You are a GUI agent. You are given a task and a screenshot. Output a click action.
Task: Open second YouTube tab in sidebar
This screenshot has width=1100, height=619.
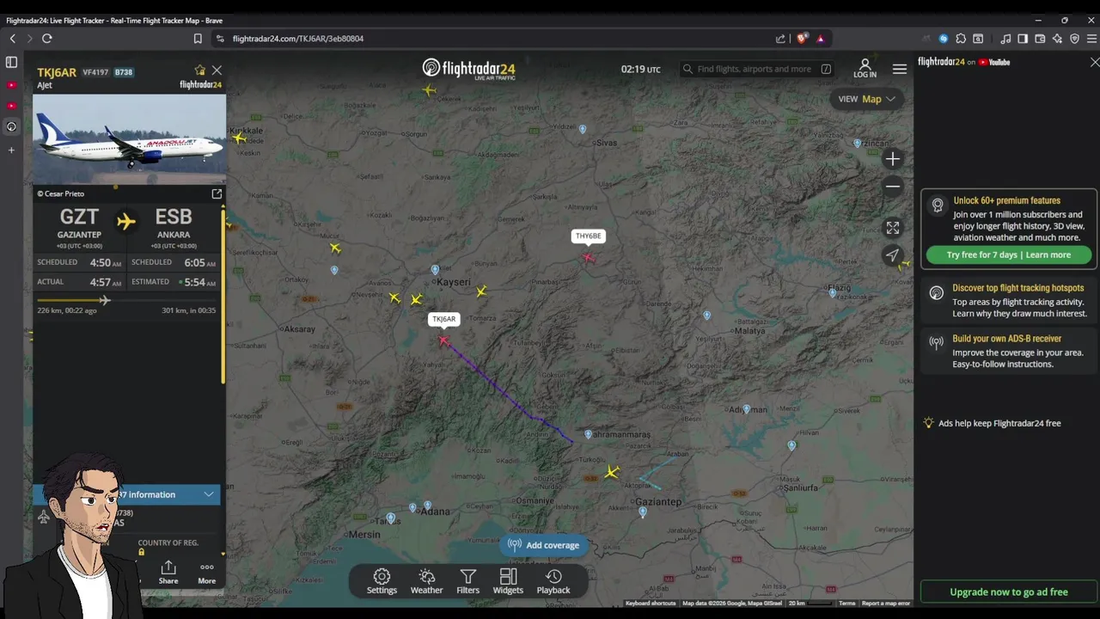[x=11, y=106]
